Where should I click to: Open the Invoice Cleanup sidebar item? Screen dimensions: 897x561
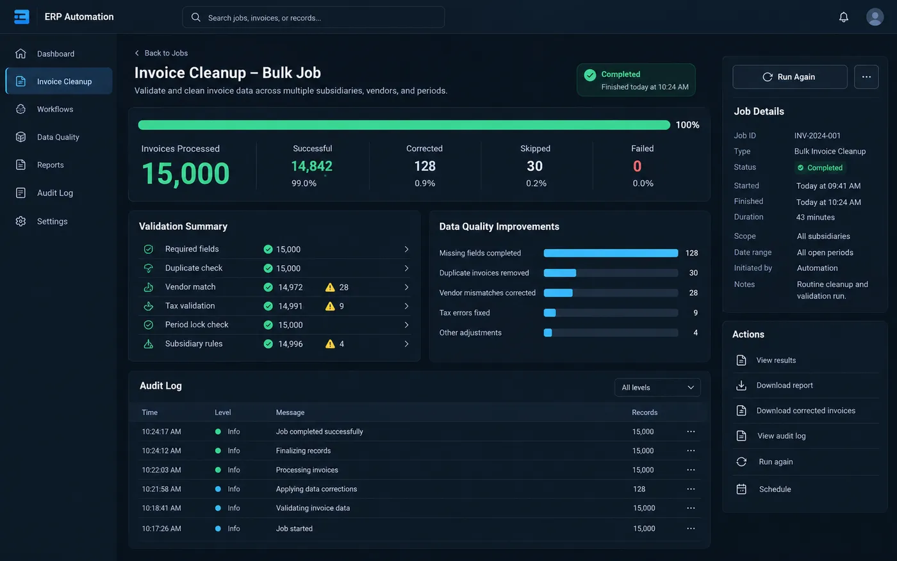59,81
